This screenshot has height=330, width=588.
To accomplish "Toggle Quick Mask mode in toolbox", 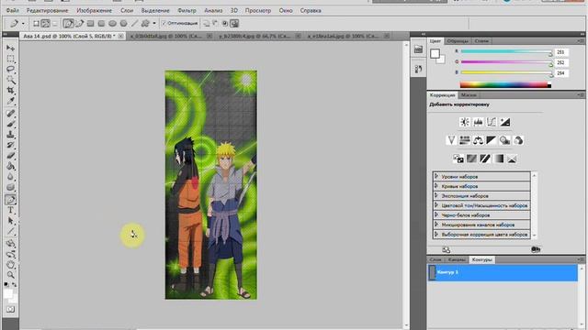I will [x=10, y=309].
